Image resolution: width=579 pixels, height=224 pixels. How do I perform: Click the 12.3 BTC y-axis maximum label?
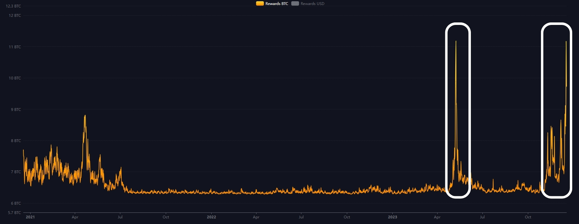pos(13,6)
